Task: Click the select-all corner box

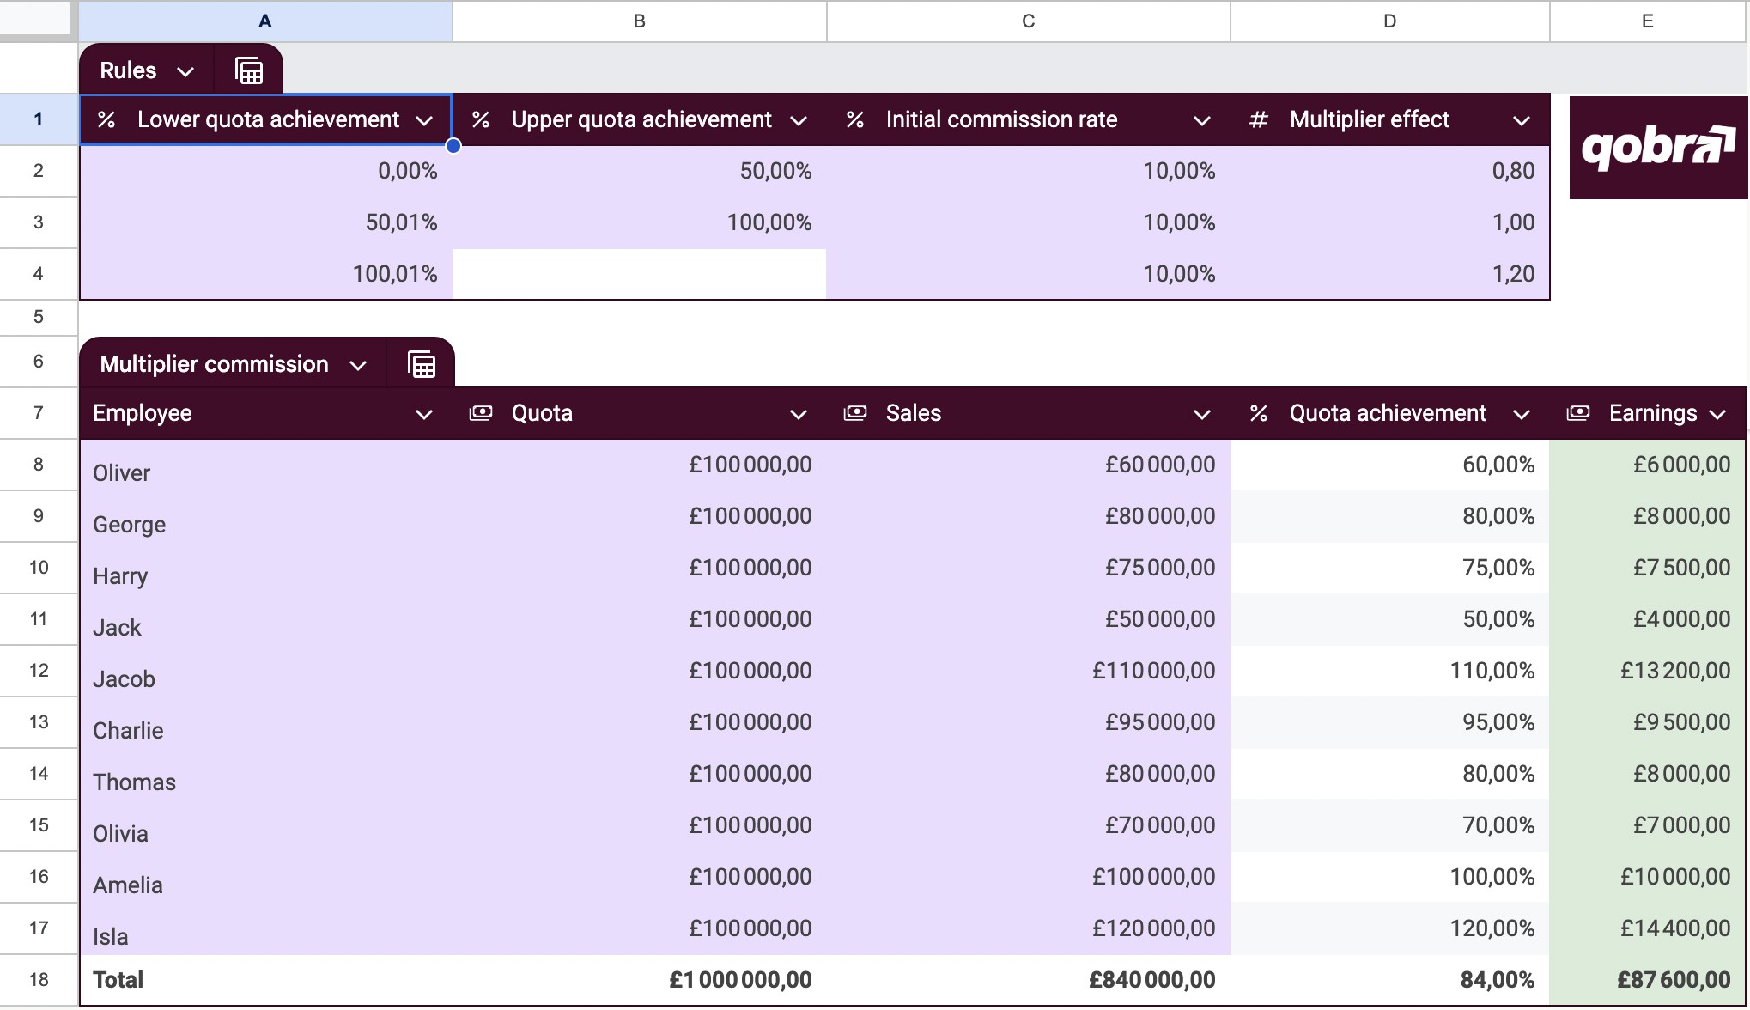Action: (35, 18)
